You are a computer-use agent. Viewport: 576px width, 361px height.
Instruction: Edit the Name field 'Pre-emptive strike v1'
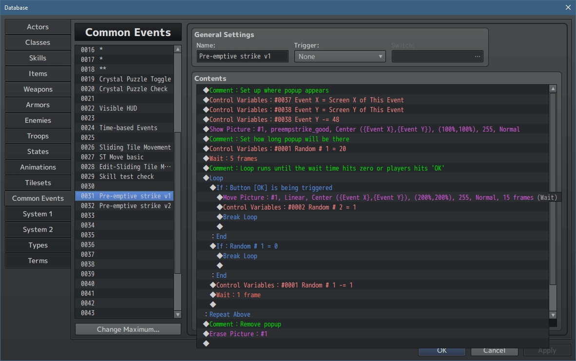click(x=243, y=56)
